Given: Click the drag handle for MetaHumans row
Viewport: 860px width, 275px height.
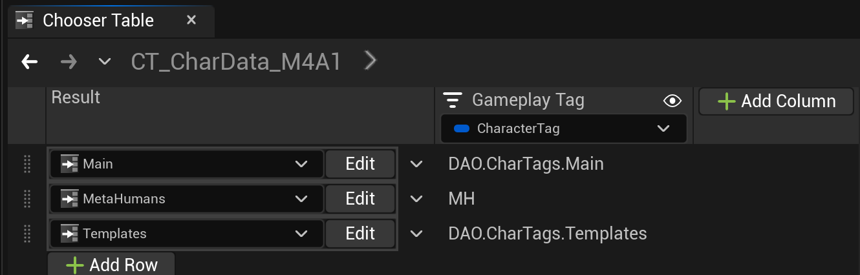Looking at the screenshot, I should click(27, 198).
